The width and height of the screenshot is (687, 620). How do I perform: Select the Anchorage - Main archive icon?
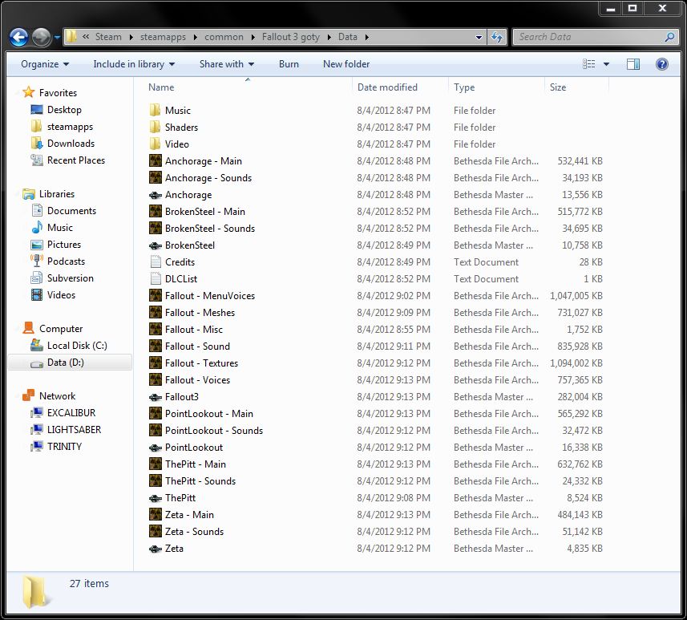pos(155,161)
